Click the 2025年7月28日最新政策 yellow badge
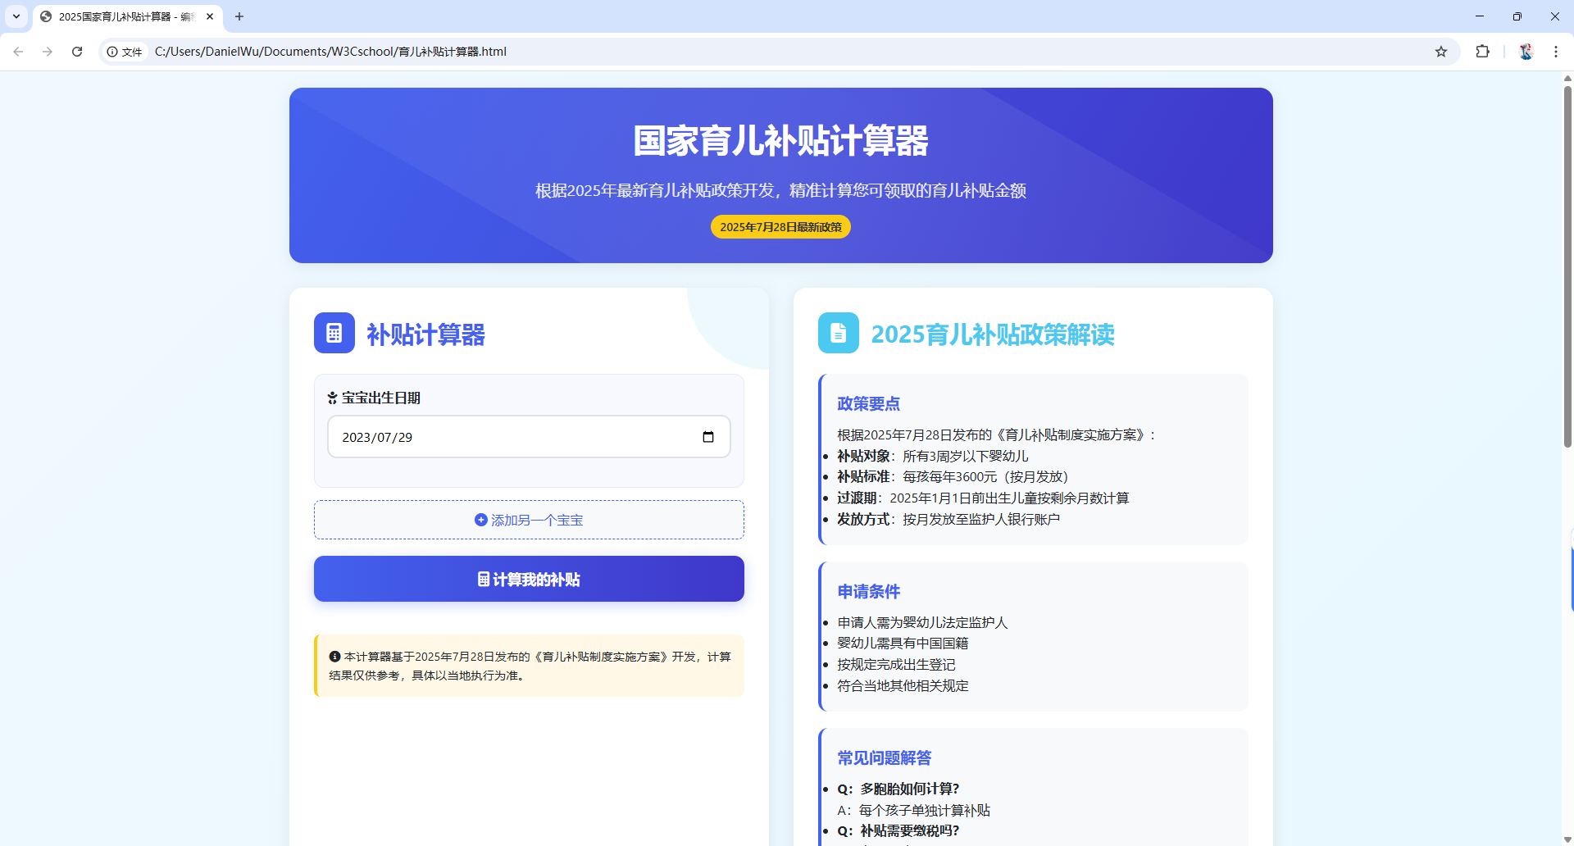This screenshot has height=846, width=1574. [x=780, y=227]
